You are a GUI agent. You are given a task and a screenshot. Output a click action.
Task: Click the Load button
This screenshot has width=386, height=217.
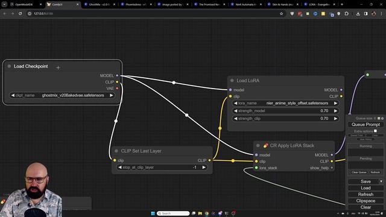(365, 188)
